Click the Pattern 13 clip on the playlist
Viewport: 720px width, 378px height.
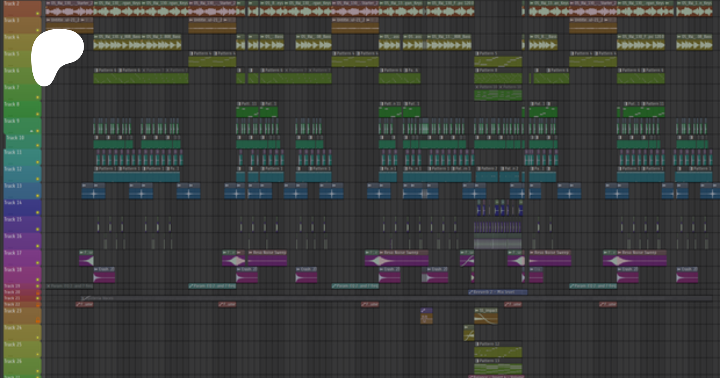(498, 368)
